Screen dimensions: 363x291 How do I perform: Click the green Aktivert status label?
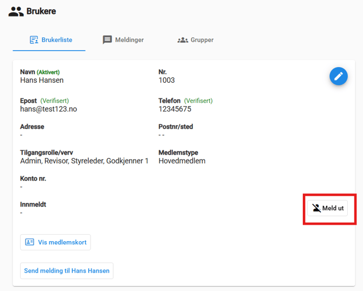(x=48, y=72)
